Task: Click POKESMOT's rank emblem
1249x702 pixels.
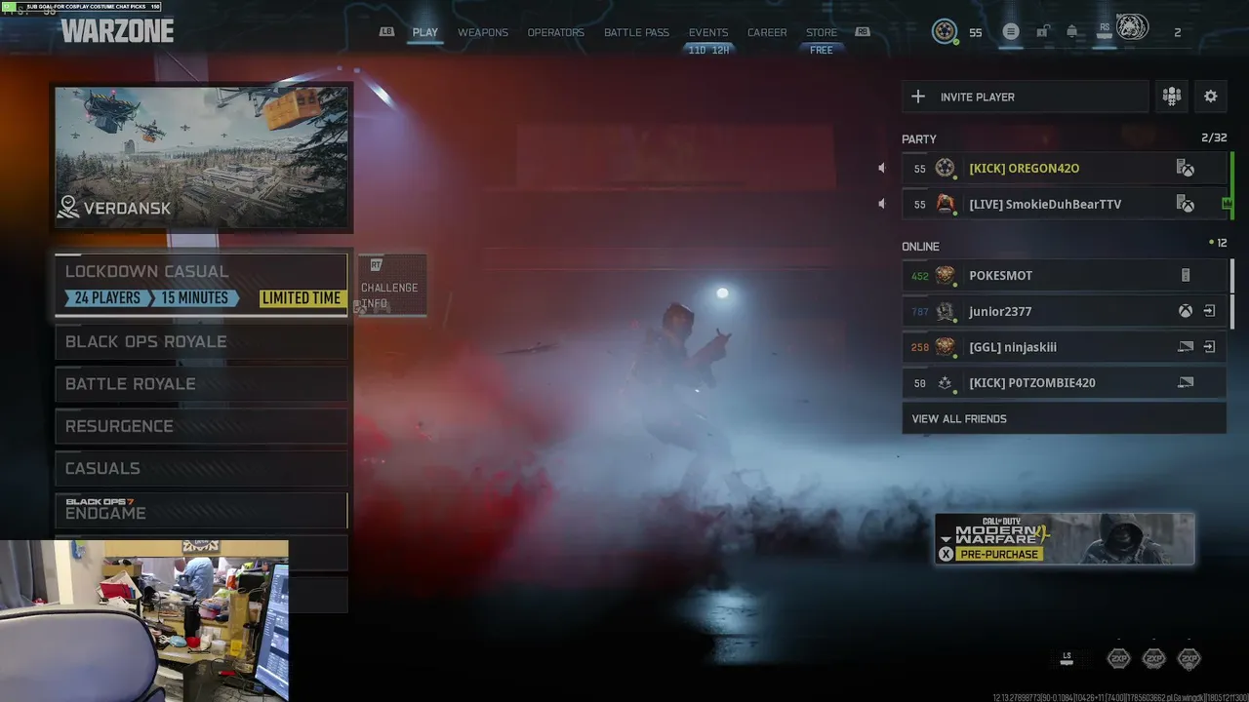Action: coord(945,275)
